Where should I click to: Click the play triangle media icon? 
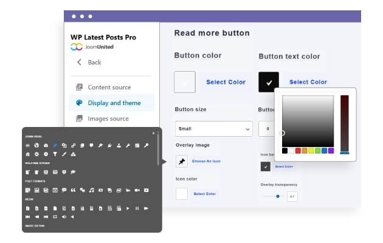[128, 208]
